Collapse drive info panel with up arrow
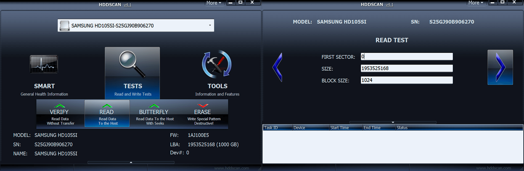This screenshot has height=171, width=524. pyautogui.click(x=131, y=162)
